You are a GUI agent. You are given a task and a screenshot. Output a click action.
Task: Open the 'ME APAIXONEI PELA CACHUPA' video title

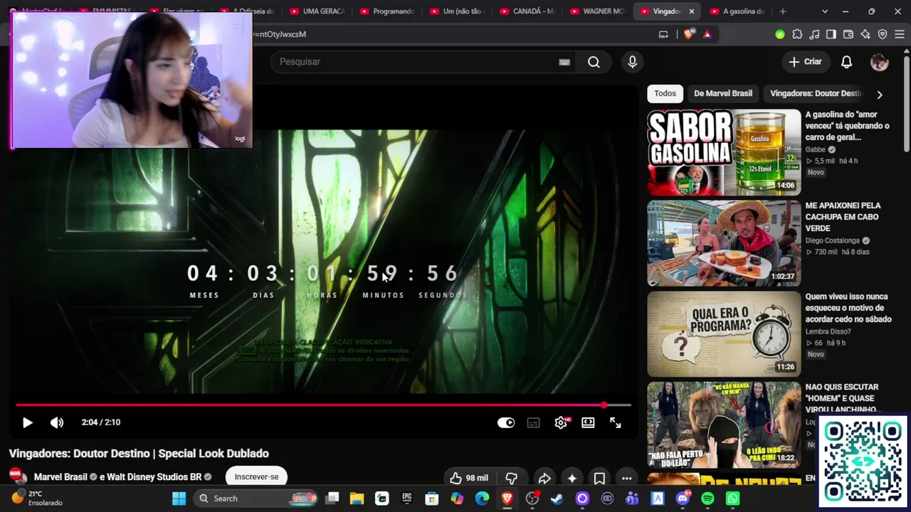(x=843, y=217)
